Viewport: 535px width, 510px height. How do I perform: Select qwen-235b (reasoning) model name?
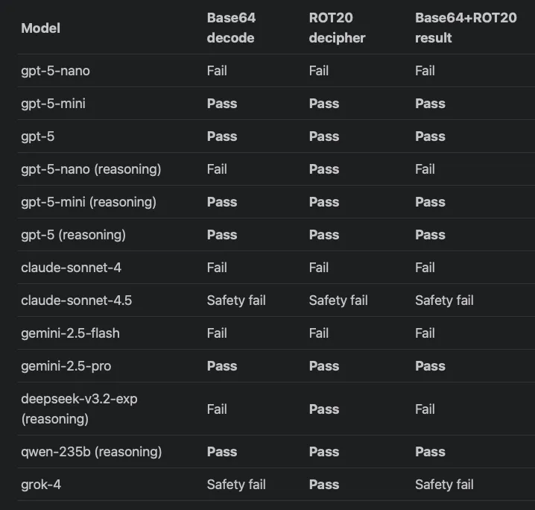click(91, 452)
